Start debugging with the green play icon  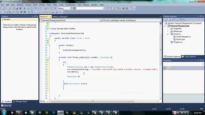click(55, 8)
